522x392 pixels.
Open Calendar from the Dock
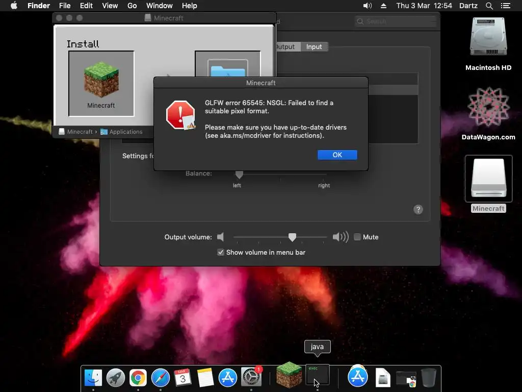(183, 377)
